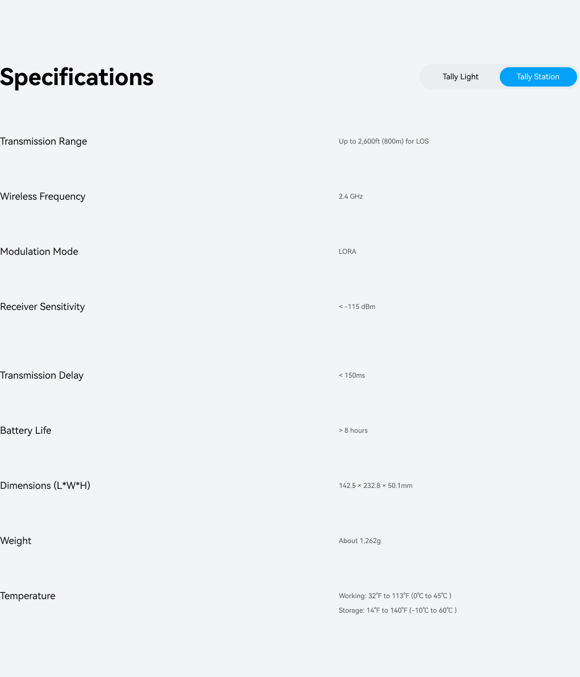Select the Tally Station tab
580x677 pixels.
coord(538,77)
